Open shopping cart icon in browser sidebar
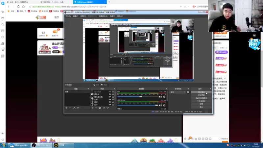Screen dimensions: 263x148 click(3, 50)
